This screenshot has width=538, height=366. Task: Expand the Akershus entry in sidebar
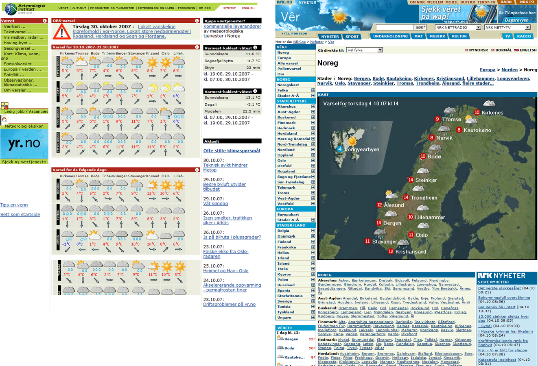(313, 107)
